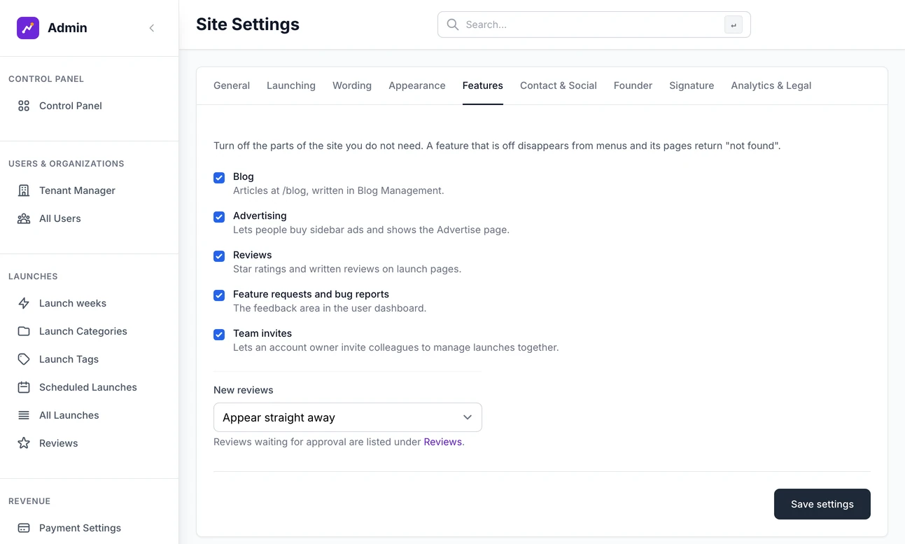Go to Scheduled Launches page
This screenshot has width=905, height=544.
[x=90, y=387]
